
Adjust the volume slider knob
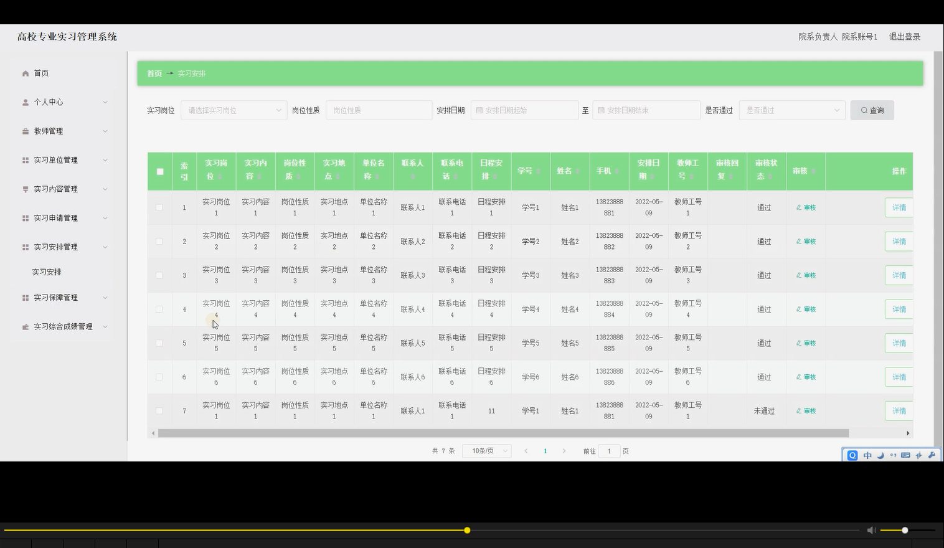(x=905, y=531)
